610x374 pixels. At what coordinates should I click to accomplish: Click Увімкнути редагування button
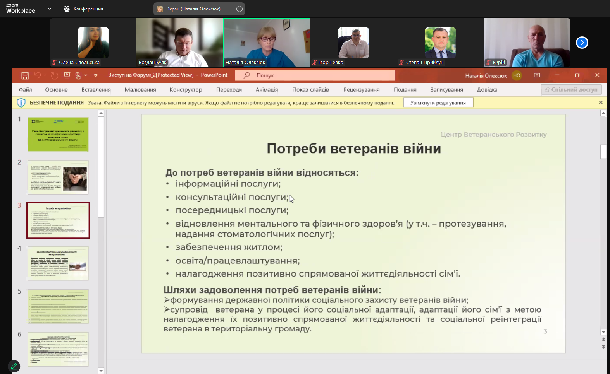click(x=438, y=102)
